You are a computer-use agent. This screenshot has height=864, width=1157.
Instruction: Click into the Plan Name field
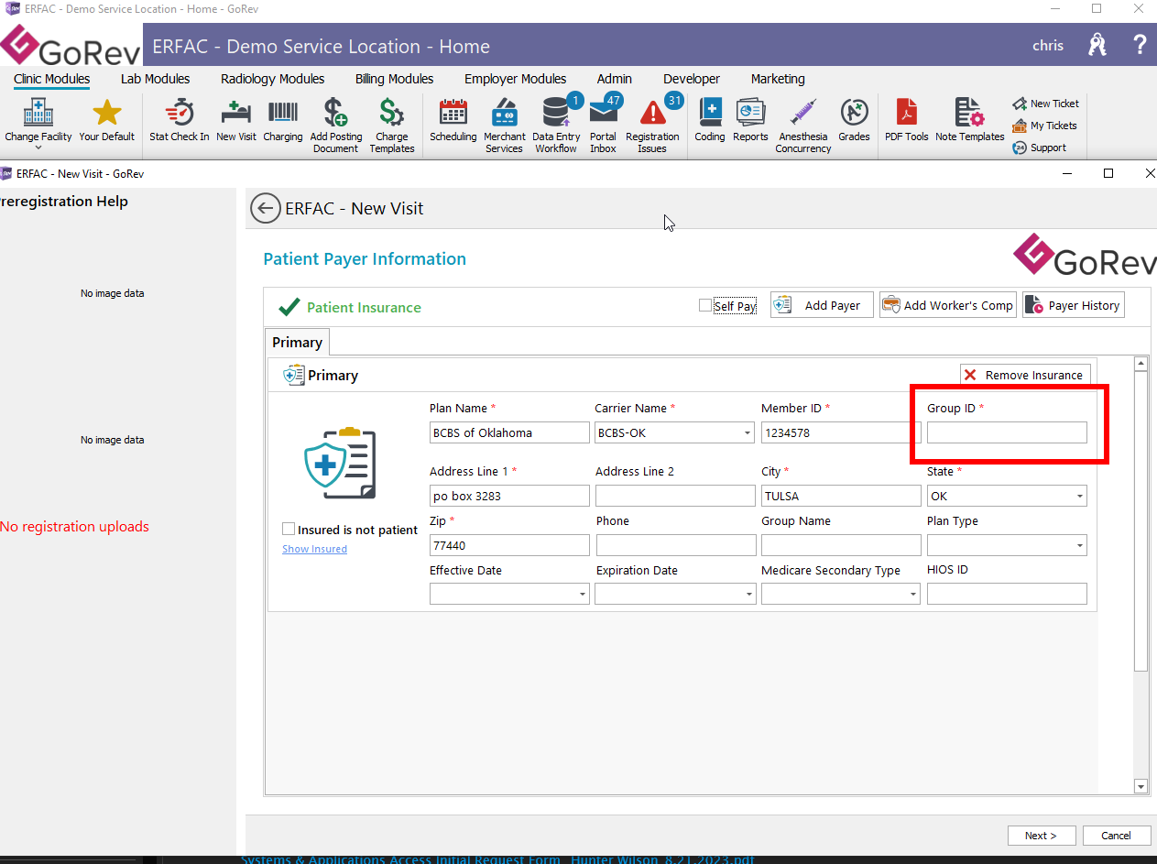(x=509, y=432)
